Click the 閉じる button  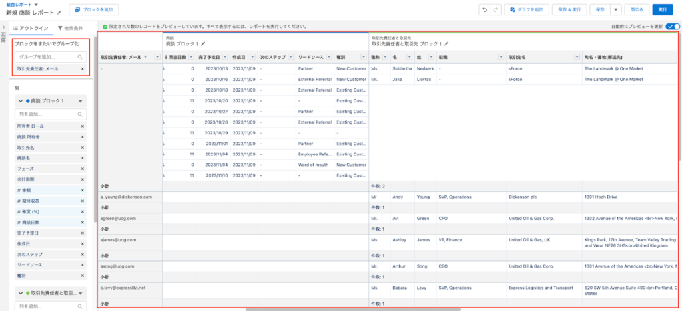[x=637, y=9]
